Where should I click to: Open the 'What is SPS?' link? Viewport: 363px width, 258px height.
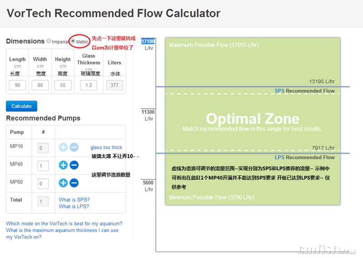(74, 200)
